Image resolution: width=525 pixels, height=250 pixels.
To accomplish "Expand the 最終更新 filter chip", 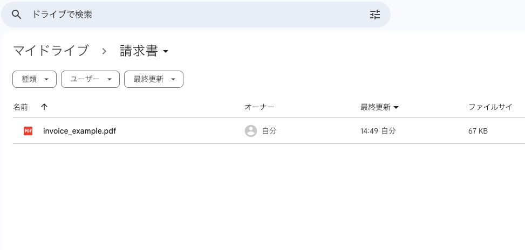I will point(154,79).
